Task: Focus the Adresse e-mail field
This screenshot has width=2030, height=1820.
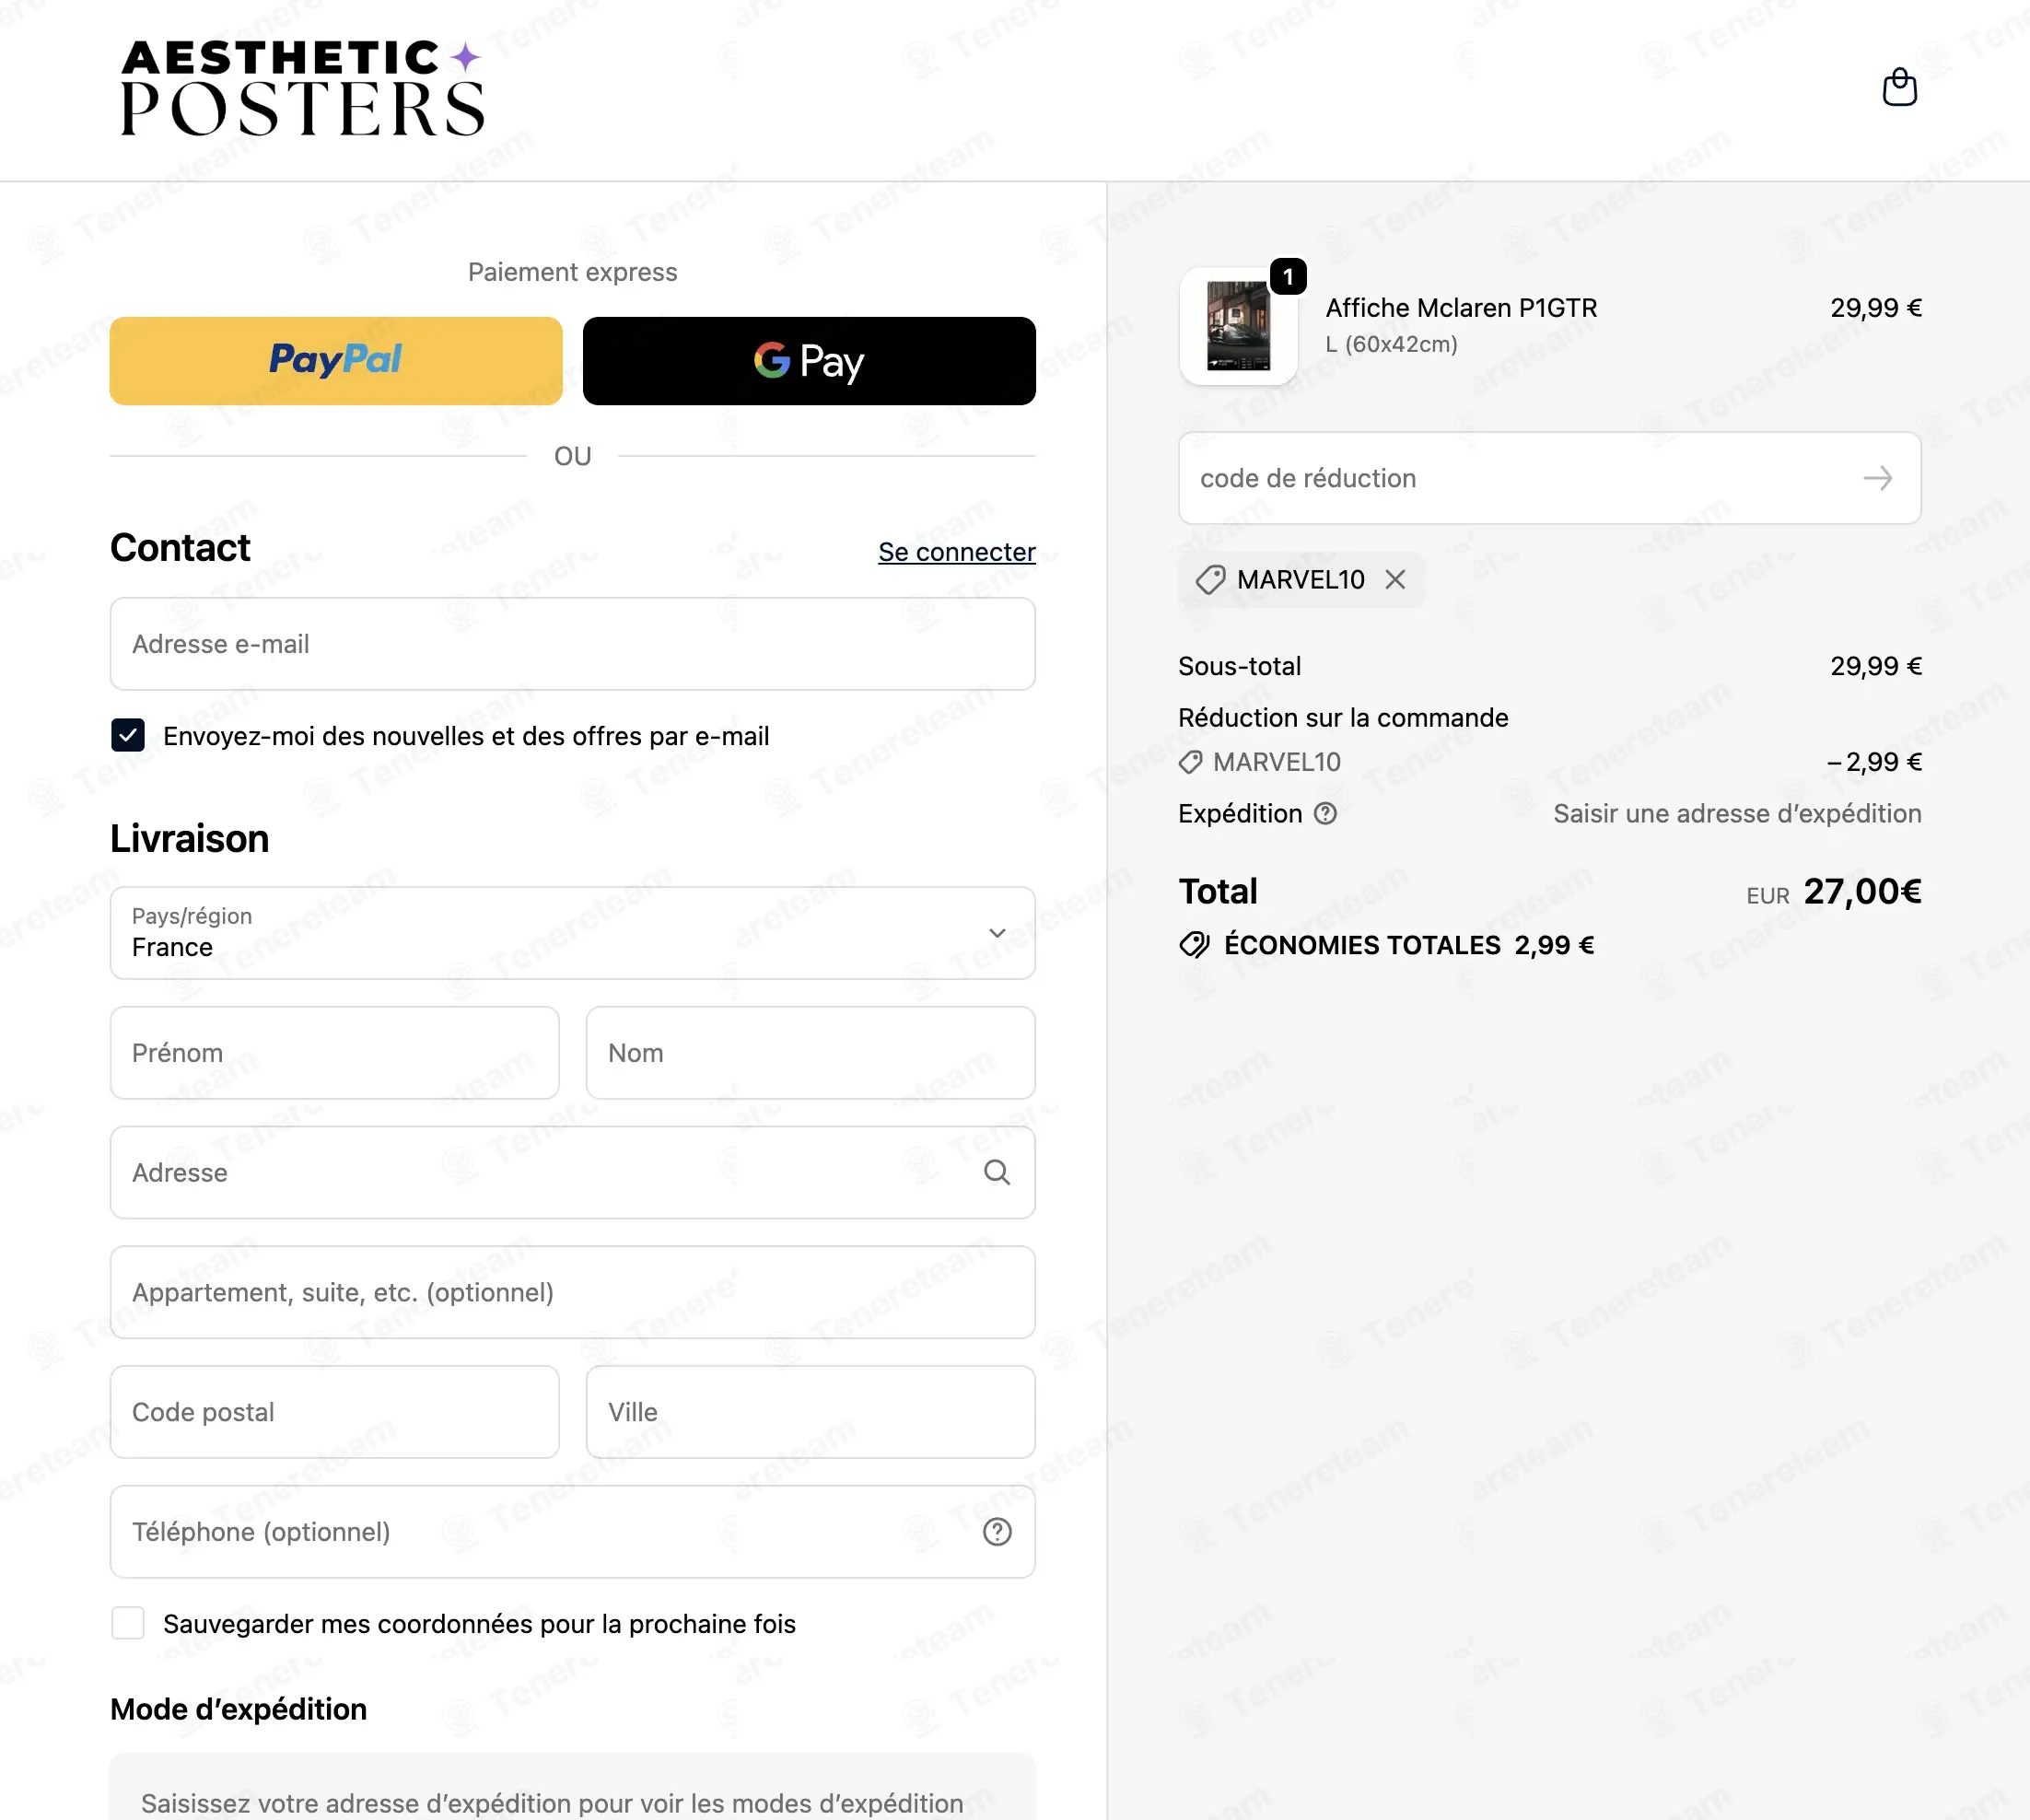Action: 572,644
